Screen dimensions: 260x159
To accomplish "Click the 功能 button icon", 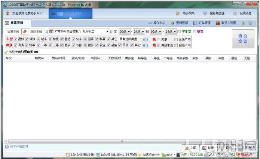I will click(187, 148).
